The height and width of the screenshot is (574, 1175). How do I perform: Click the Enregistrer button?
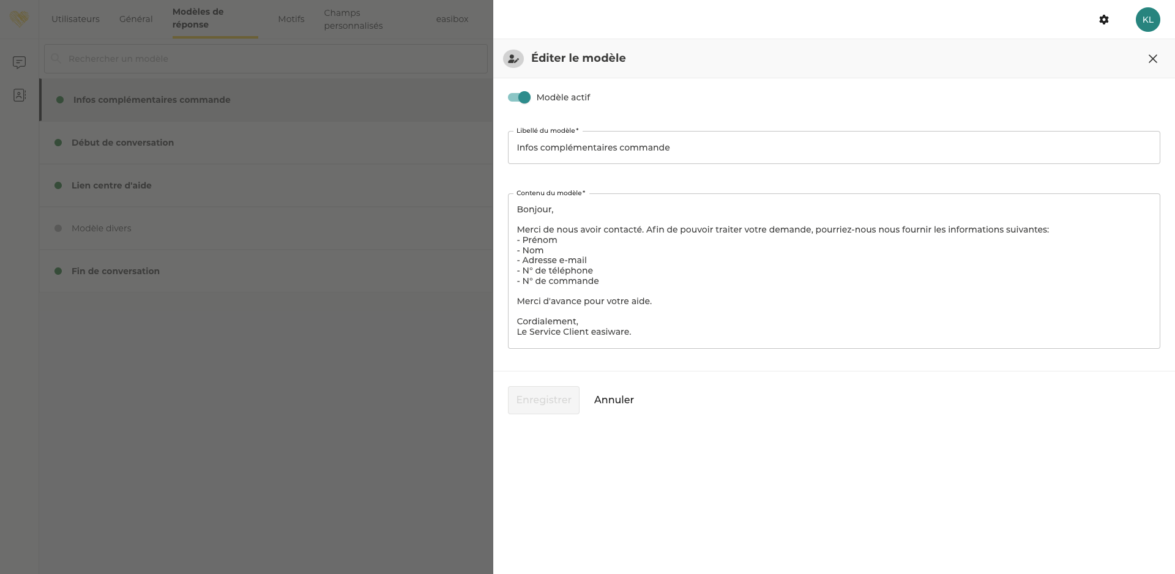(x=543, y=400)
